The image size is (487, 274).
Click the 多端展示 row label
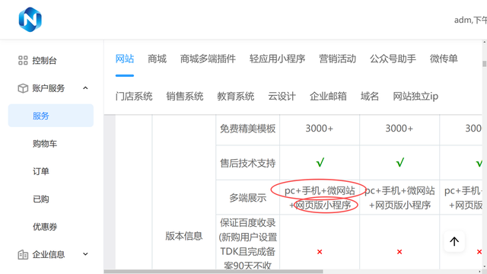[248, 198]
